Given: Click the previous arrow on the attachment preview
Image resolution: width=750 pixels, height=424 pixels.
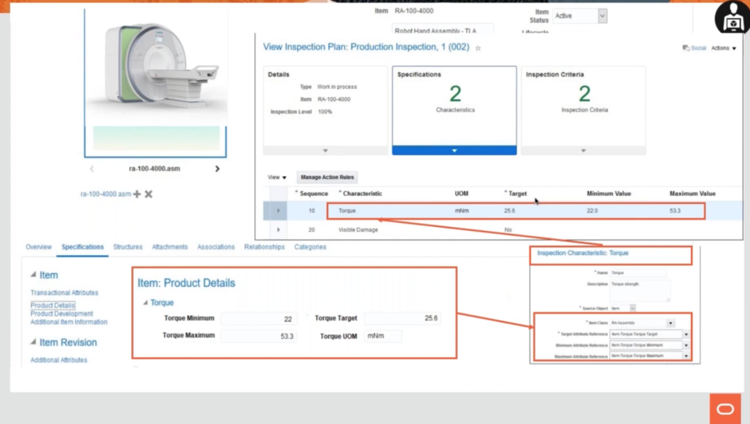Looking at the screenshot, I should (x=92, y=168).
